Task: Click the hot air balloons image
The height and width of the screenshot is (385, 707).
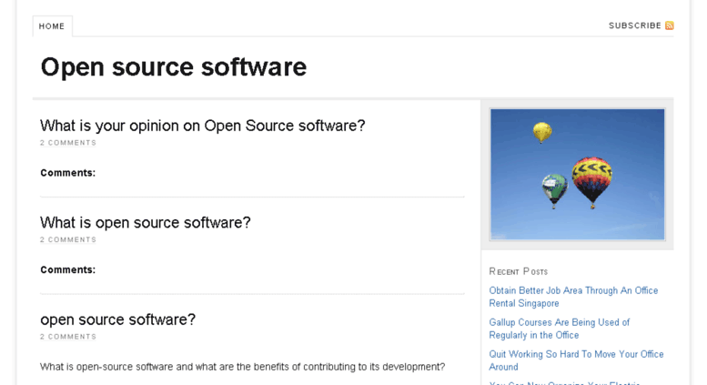Action: (577, 174)
